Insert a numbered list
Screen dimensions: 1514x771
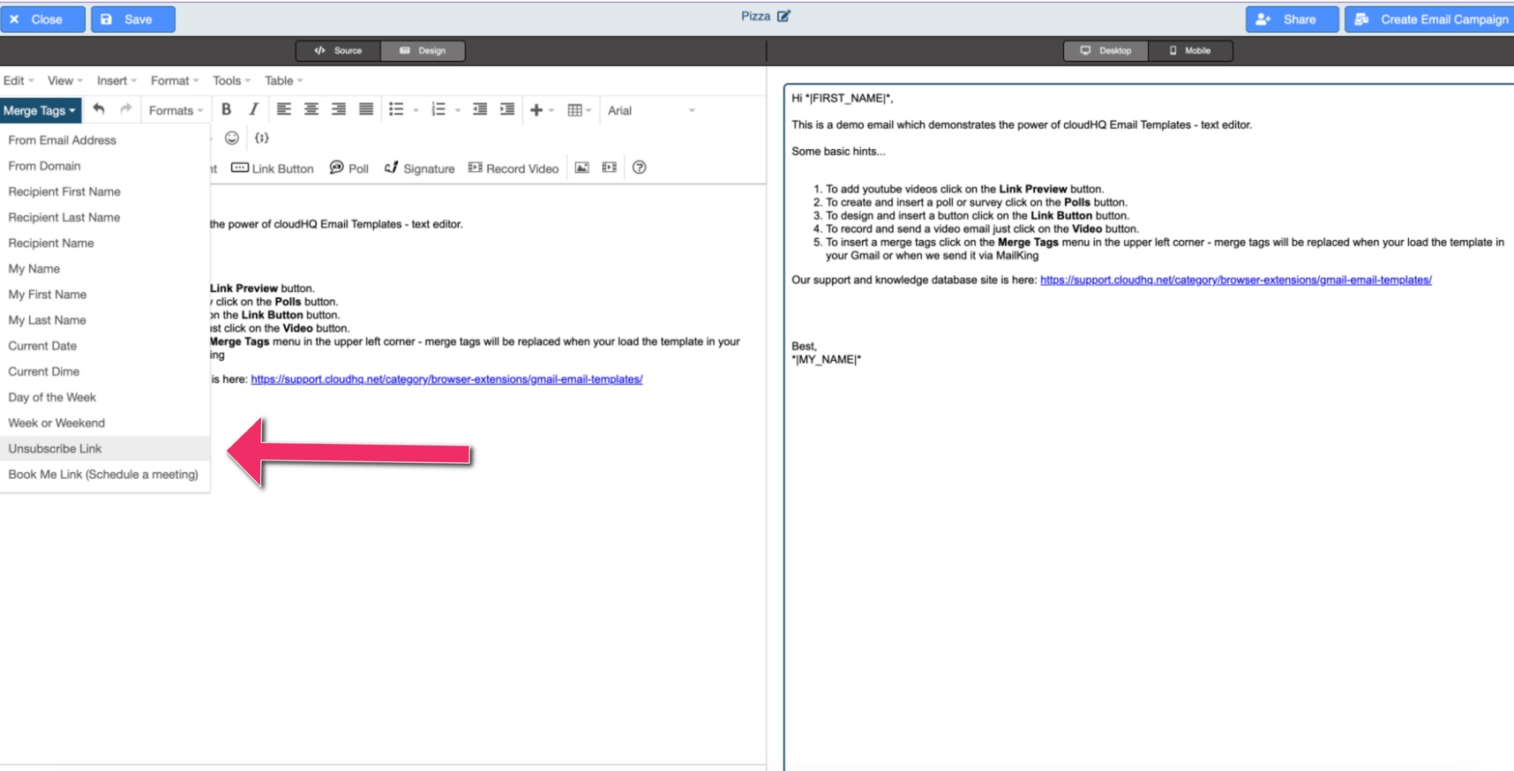point(438,109)
